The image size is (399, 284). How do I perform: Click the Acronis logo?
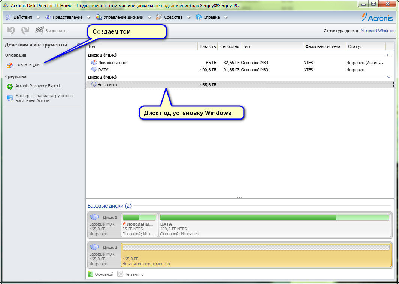[377, 17]
